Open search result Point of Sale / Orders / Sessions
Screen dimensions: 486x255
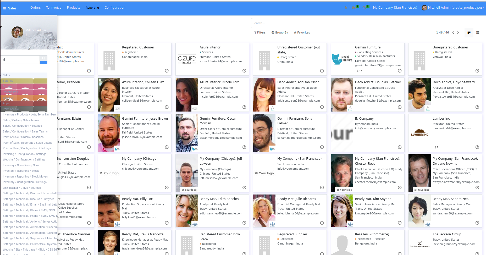pos(23,137)
